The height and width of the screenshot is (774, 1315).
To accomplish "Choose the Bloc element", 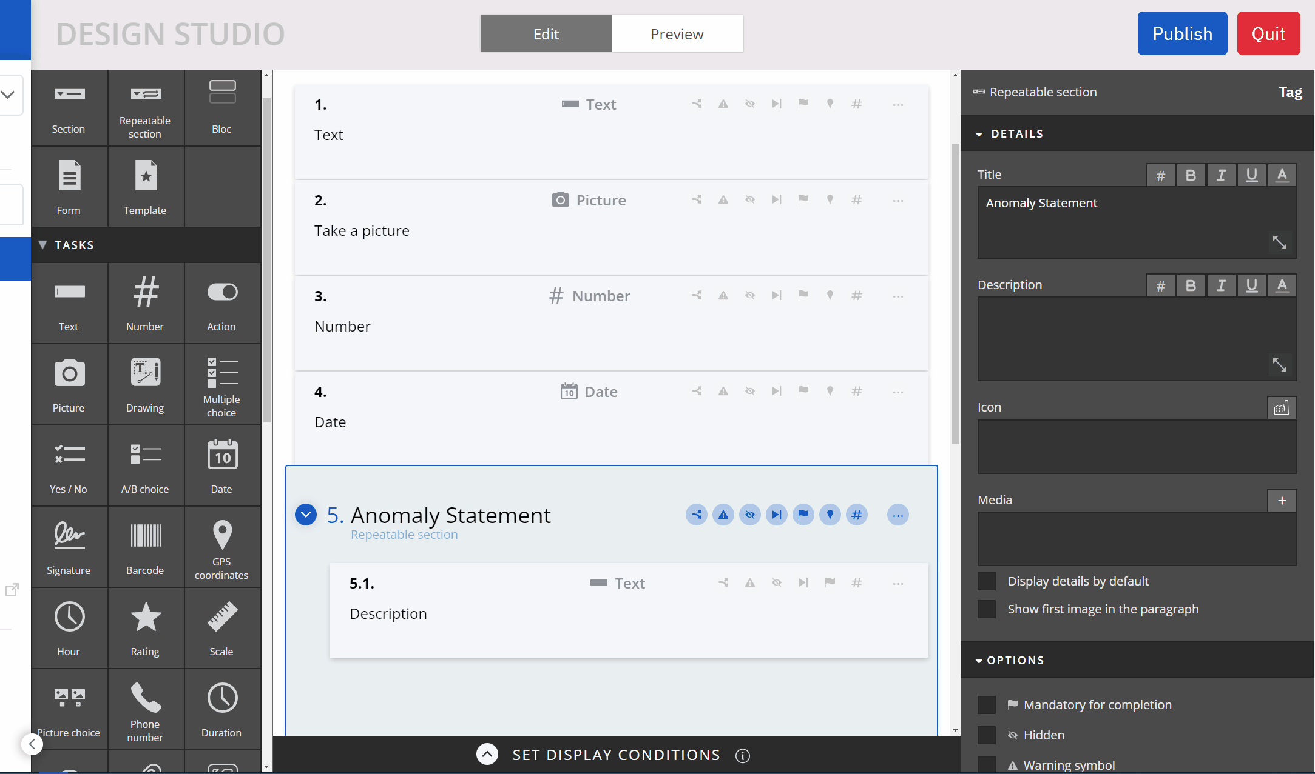I will point(222,108).
